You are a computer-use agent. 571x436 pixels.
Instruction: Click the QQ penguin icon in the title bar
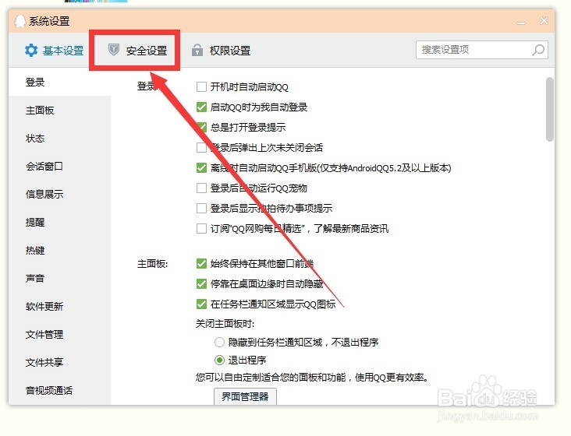20,21
